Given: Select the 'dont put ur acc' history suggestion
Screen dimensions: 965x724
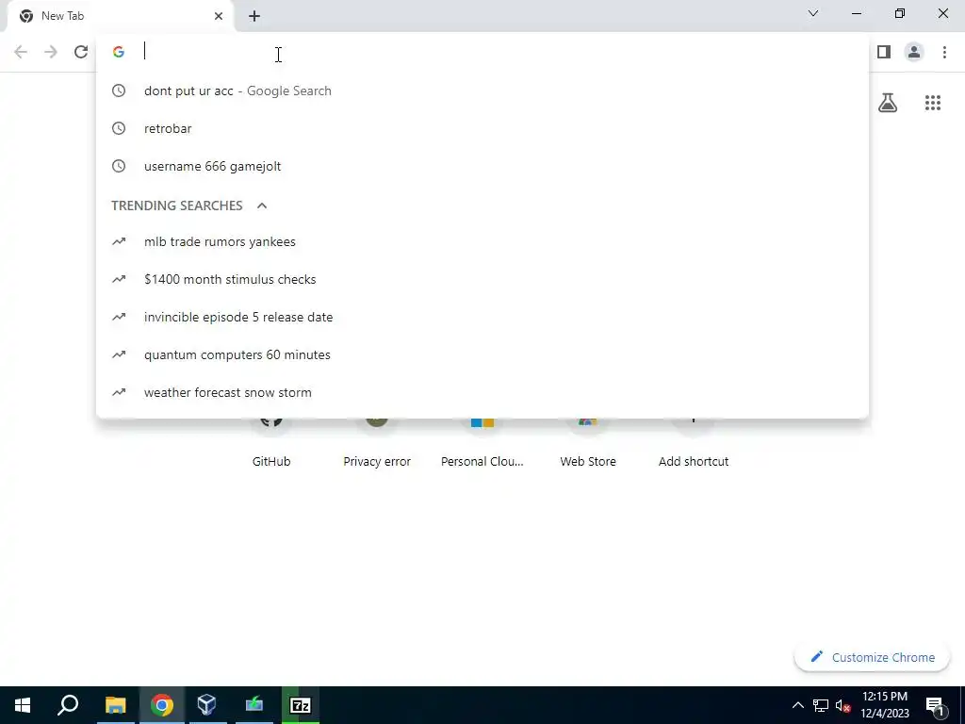Looking at the screenshot, I should [482, 90].
